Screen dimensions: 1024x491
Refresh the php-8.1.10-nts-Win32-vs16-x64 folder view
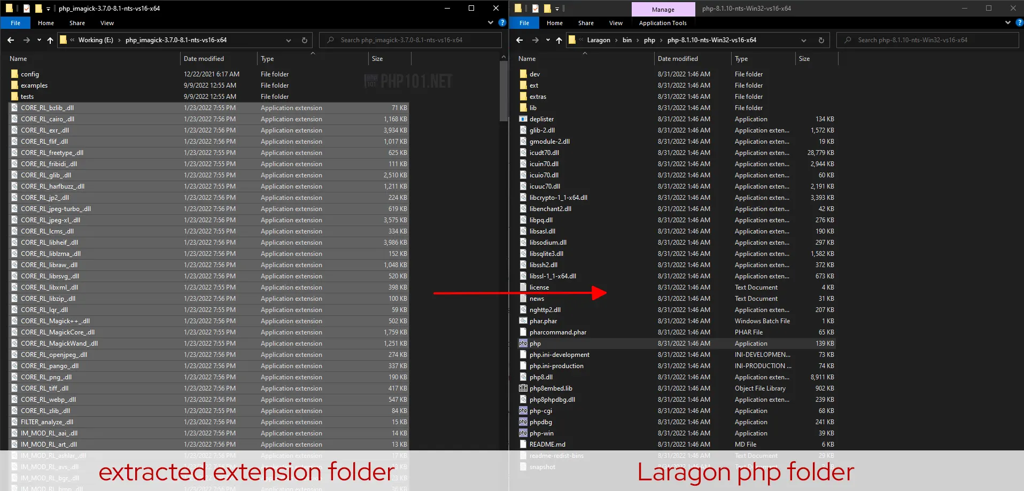coord(821,40)
